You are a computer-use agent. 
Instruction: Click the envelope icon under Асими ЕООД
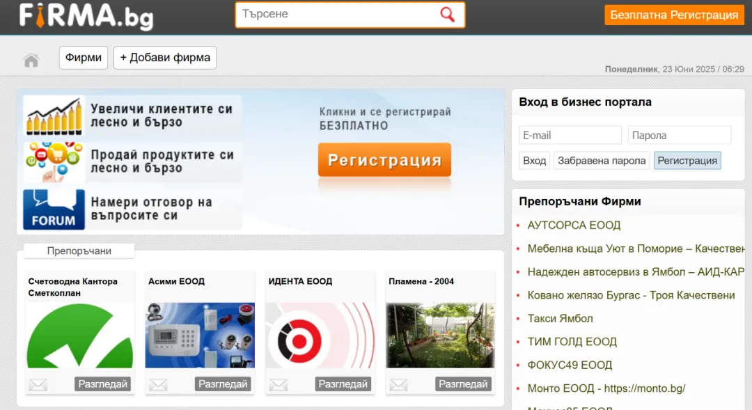tap(158, 384)
